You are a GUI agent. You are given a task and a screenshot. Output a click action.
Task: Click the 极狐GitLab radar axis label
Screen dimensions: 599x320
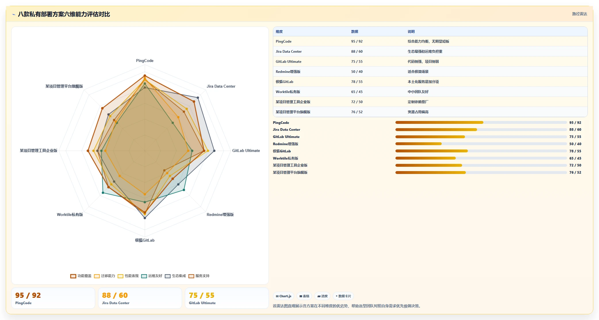145,240
